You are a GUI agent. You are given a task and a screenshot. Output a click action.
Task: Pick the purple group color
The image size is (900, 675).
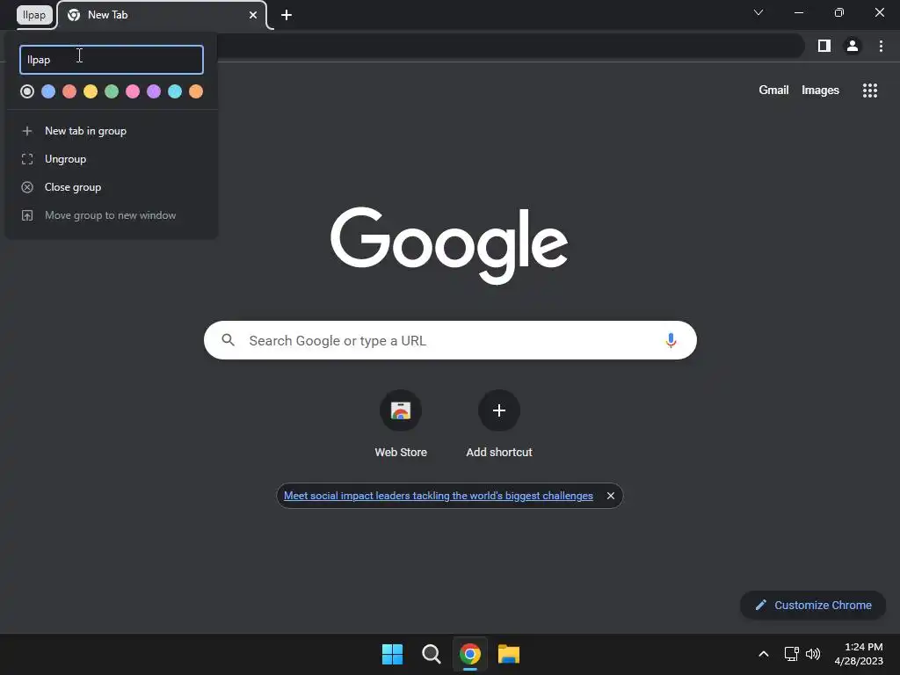tap(154, 91)
